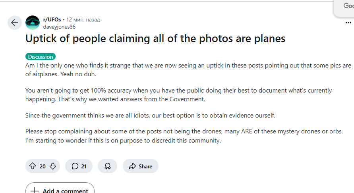Upvote the post

pos(33,166)
